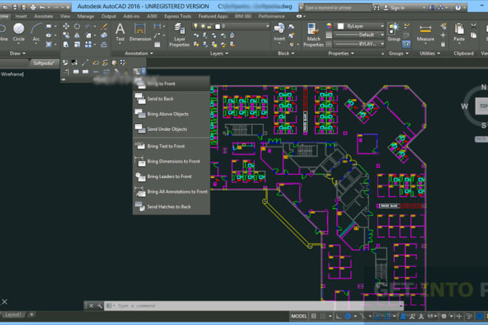The width and height of the screenshot is (488, 325).
Task: Click the command line customize wrench icon
Action: pos(100,306)
